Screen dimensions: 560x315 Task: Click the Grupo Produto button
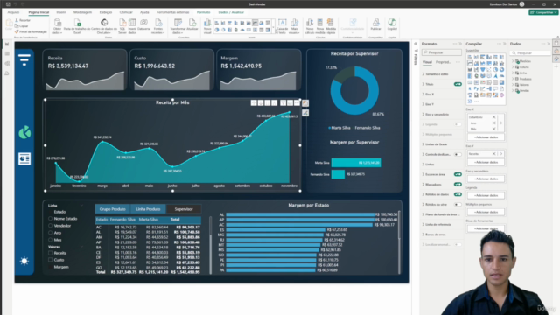(x=113, y=209)
